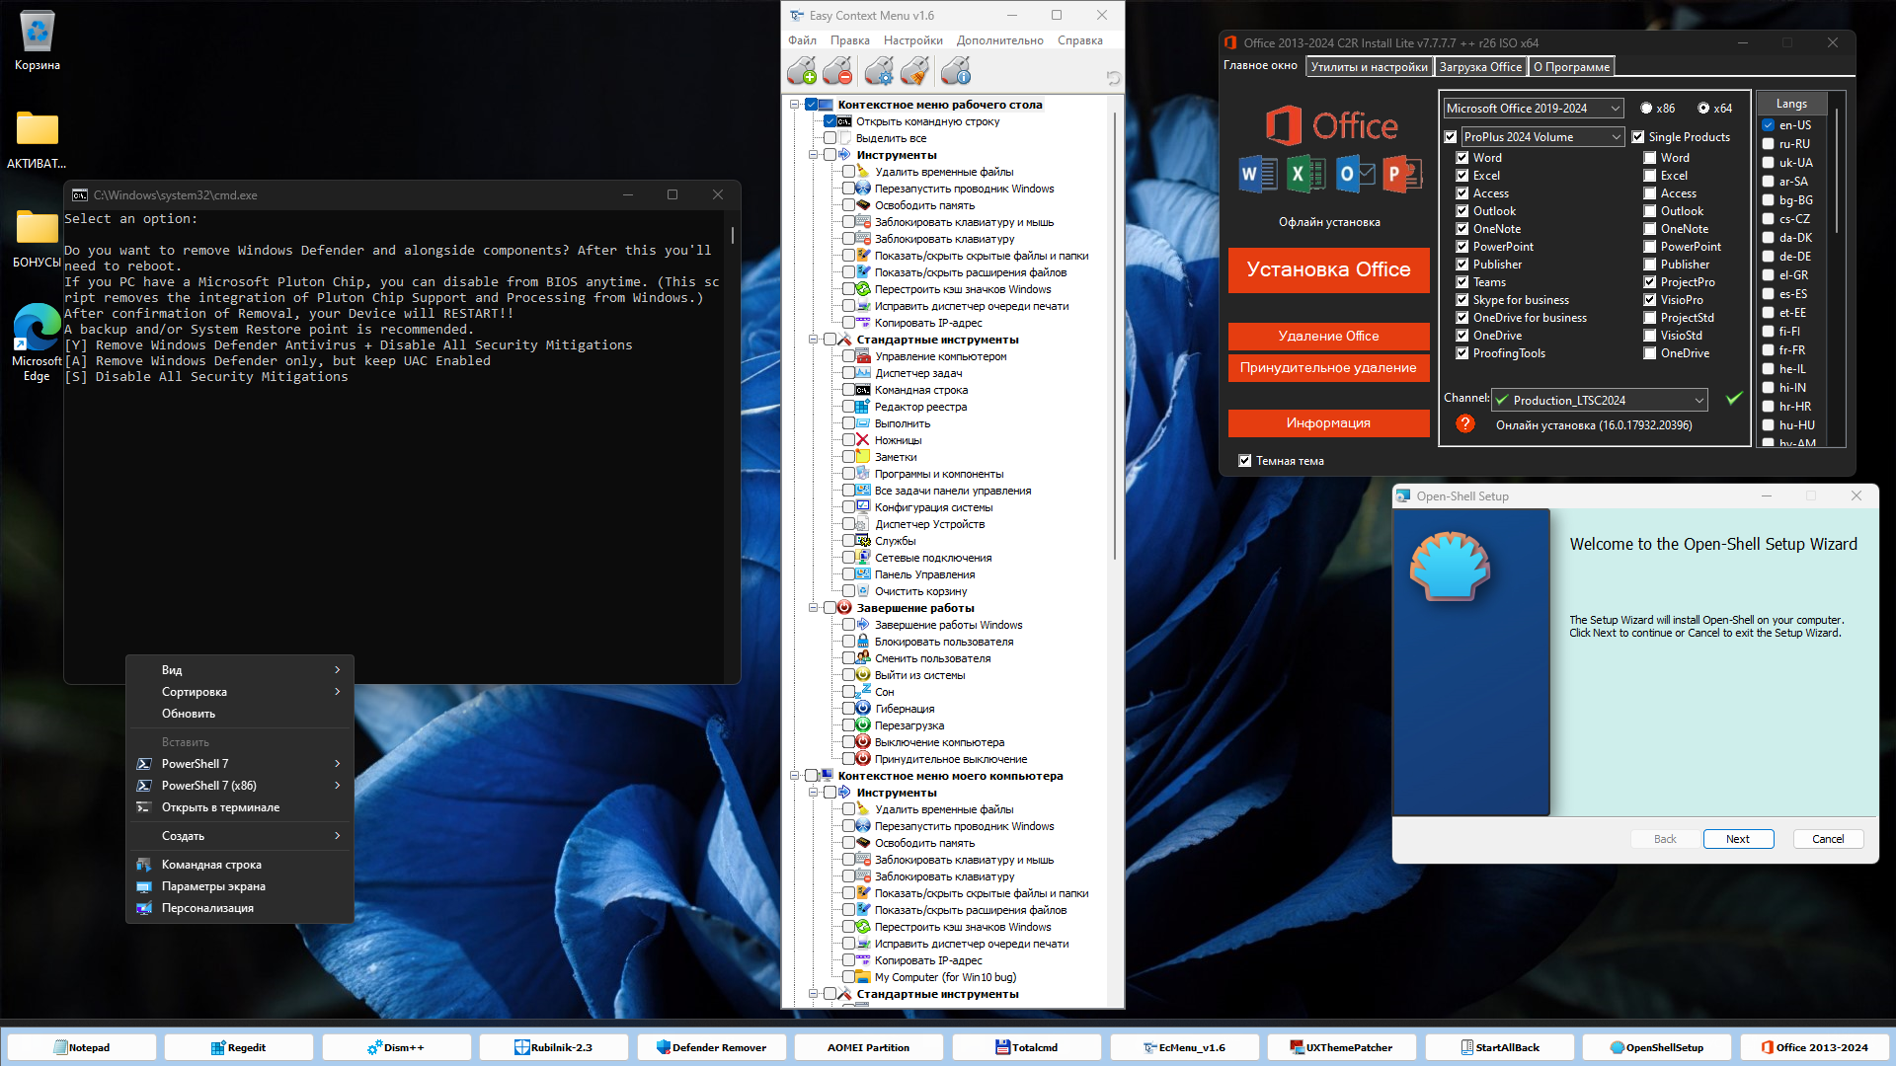Uncheck Publisher in ProPlus product list

click(x=1462, y=265)
